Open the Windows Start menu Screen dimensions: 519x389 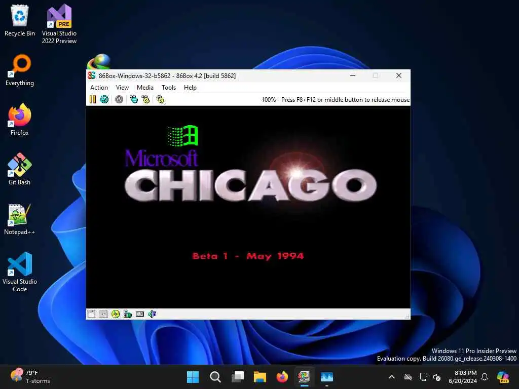click(x=193, y=377)
